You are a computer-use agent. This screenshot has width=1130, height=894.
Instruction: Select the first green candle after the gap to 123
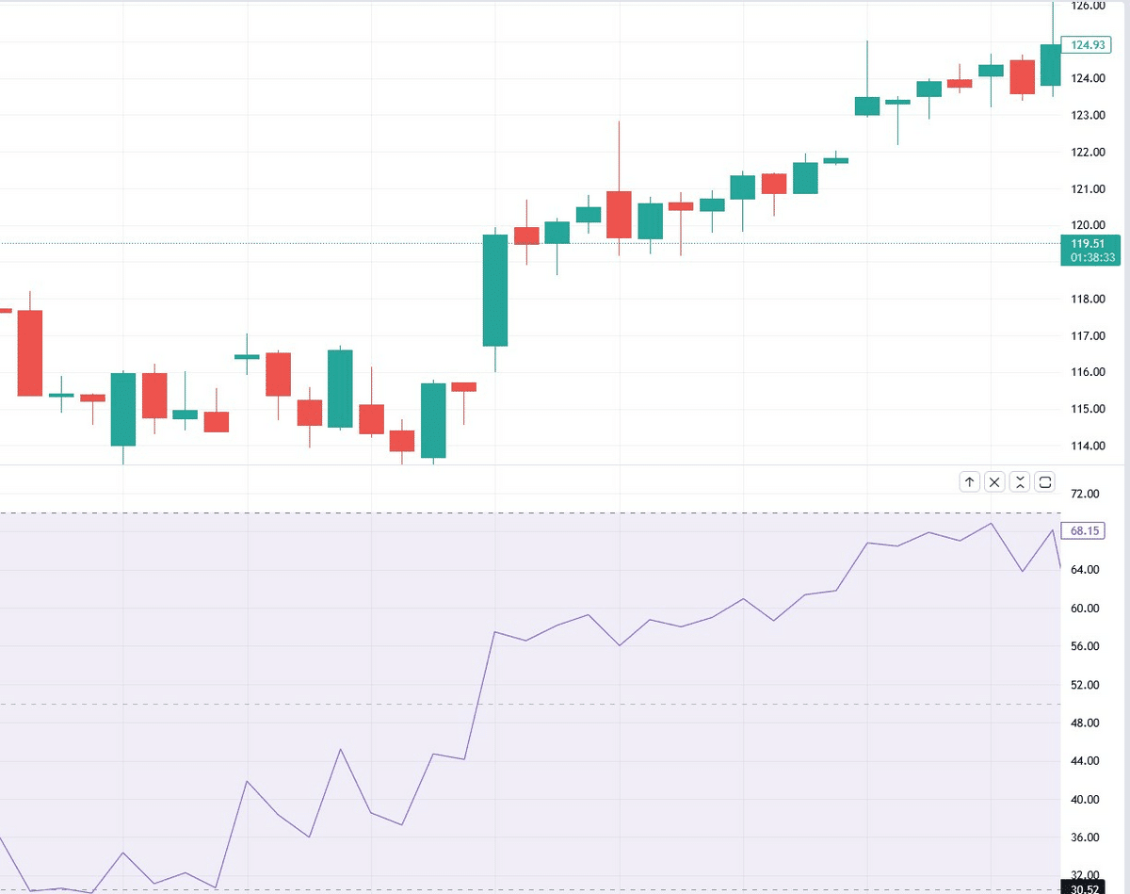(x=866, y=106)
